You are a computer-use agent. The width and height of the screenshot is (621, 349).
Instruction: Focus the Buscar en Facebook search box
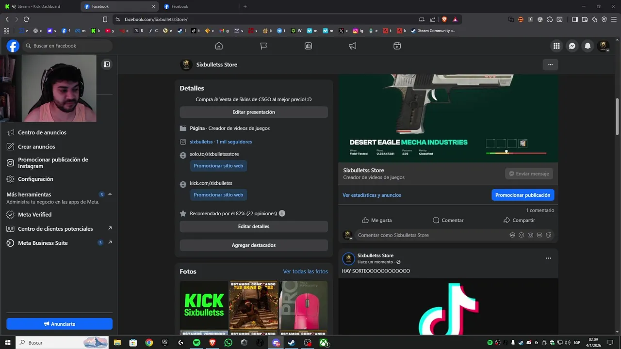point(67,46)
